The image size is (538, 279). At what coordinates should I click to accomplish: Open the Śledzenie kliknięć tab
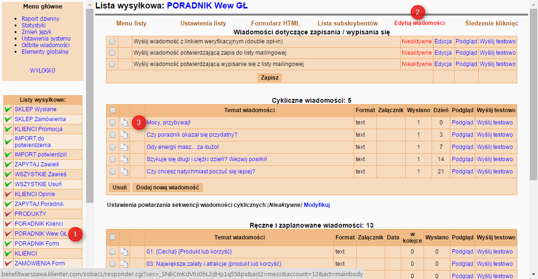click(x=492, y=24)
